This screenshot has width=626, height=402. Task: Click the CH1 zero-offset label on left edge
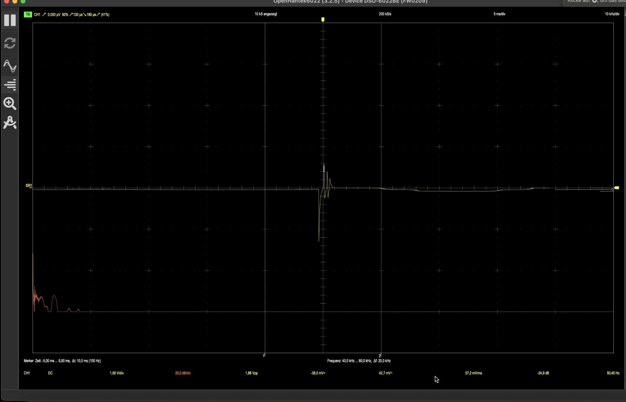click(28, 186)
